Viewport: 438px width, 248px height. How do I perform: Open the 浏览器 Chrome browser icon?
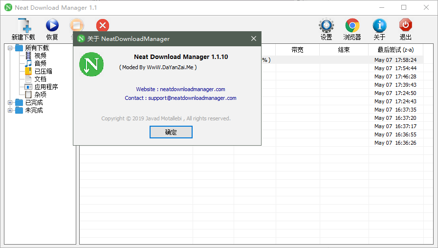point(352,25)
